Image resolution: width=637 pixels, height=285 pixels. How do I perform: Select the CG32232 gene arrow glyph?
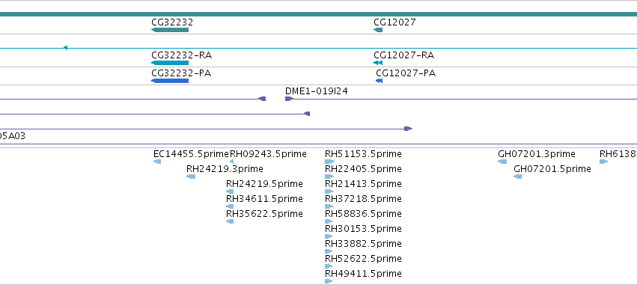click(170, 30)
